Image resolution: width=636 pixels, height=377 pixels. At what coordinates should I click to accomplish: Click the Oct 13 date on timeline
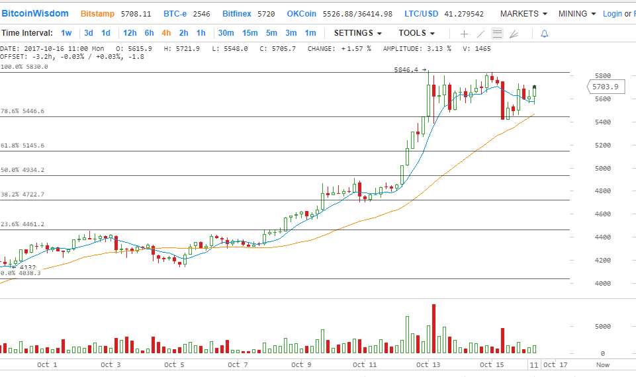(428, 364)
